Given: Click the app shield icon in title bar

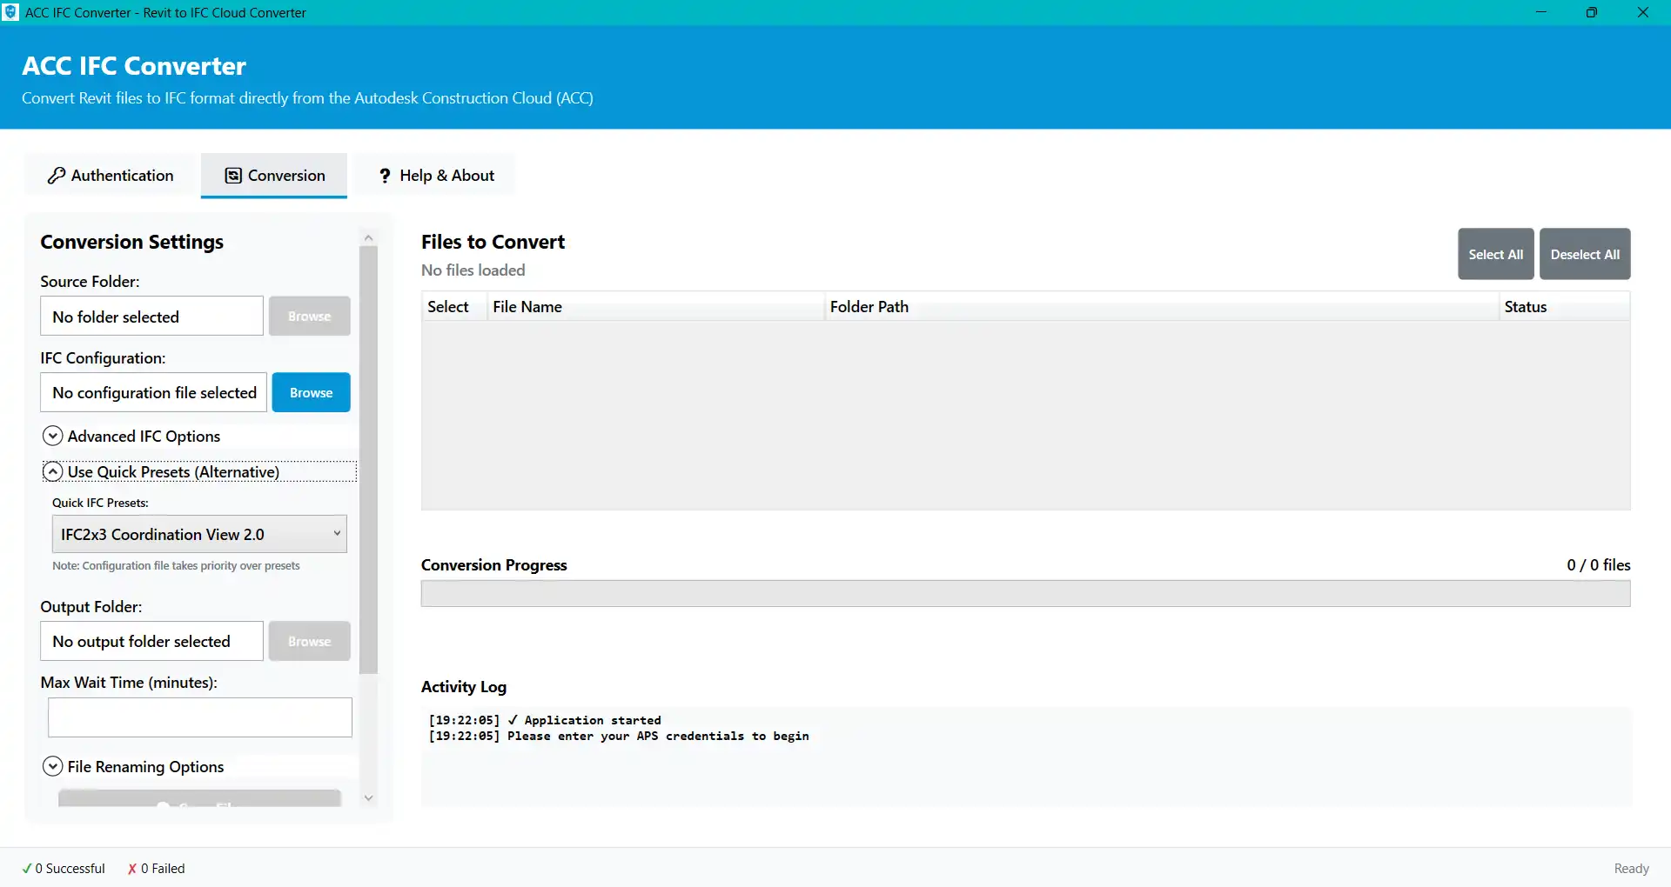Looking at the screenshot, I should (x=10, y=12).
